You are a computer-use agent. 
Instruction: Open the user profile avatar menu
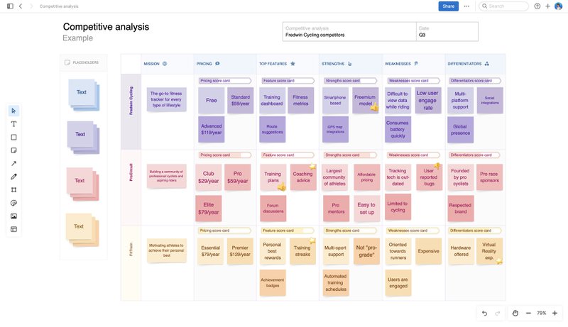point(558,6)
